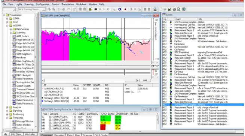Select the Info Elem tab at bottom left

pyautogui.click(x=16, y=134)
